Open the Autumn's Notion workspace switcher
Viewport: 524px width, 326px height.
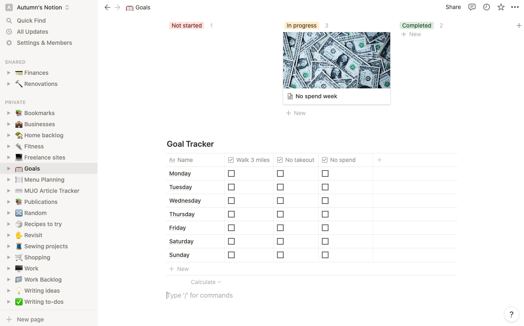pos(39,7)
